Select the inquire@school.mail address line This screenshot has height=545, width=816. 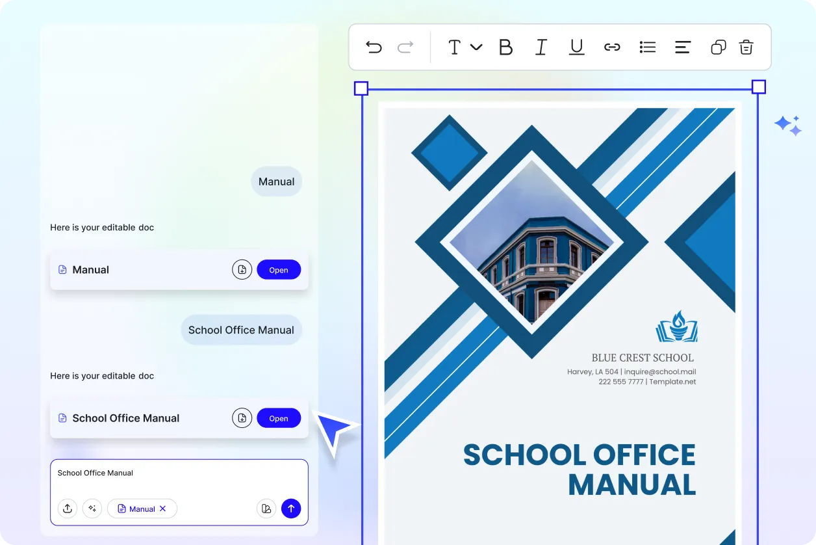click(631, 372)
